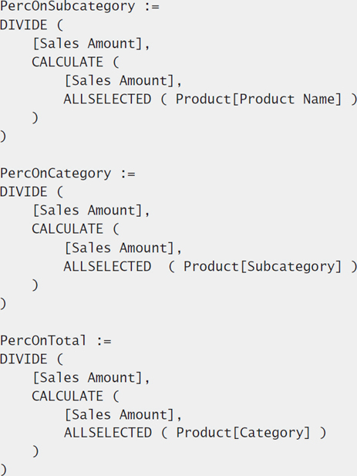Click [Sales Amount] inside PercOnTotal CALCULATE
The width and height of the screenshot is (357, 476).
pos(120,415)
